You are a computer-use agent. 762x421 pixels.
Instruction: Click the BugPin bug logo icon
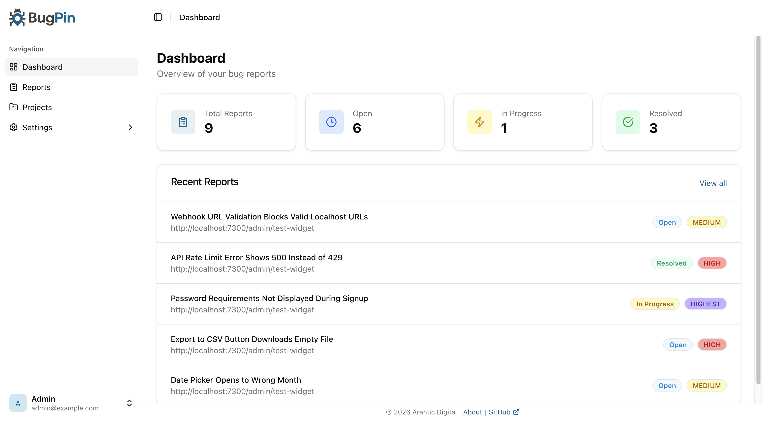(17, 17)
